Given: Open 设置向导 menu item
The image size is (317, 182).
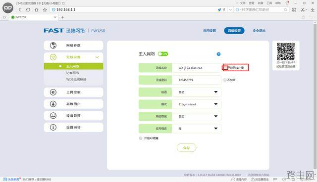Looking at the screenshot, I should [x=73, y=127].
